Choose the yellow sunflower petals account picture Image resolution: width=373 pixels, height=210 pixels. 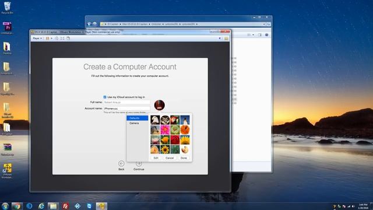[x=185, y=140]
